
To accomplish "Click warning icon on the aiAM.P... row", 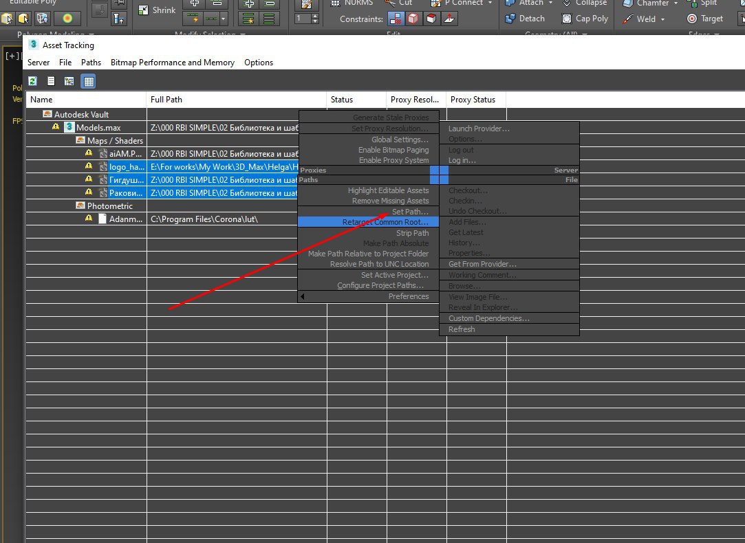I will [88, 153].
